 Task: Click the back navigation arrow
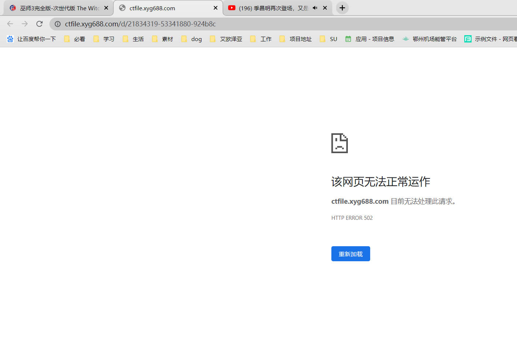(x=10, y=24)
